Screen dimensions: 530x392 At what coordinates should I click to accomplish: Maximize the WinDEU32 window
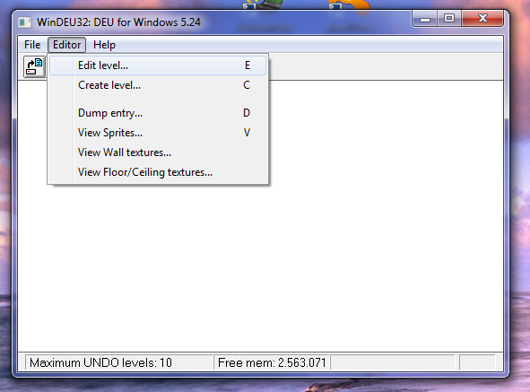(449, 18)
